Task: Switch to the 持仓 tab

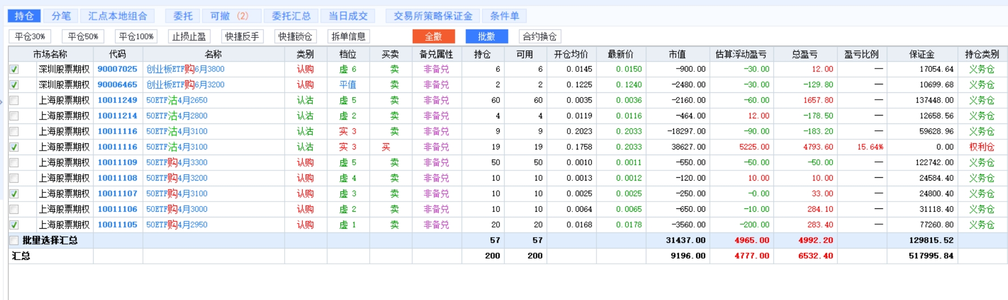Action: tap(24, 16)
